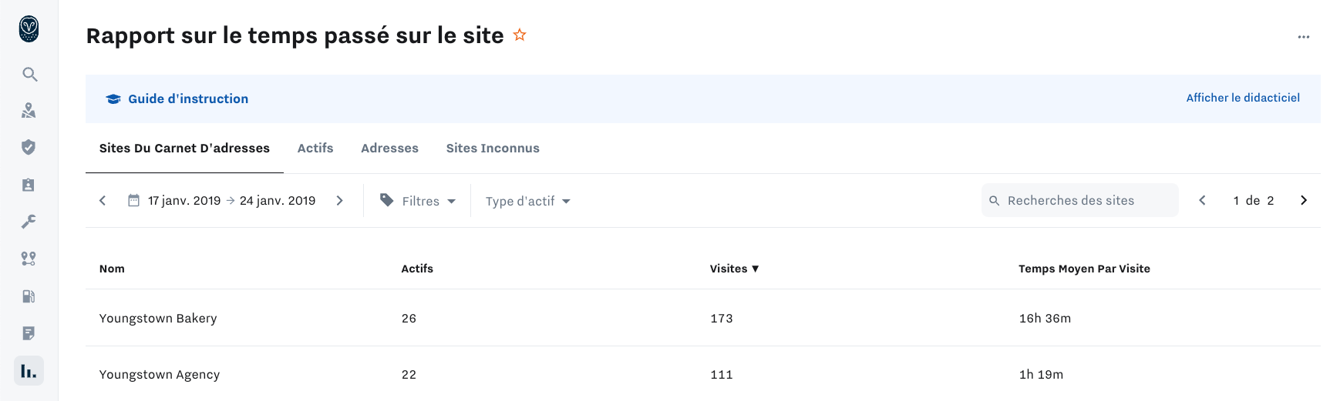Open the documents sidebar icon
Viewport: 1330px width, 401px height.
29,333
